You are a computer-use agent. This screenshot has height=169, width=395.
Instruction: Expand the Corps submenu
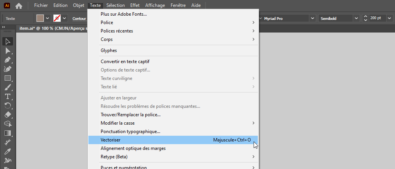click(x=173, y=39)
